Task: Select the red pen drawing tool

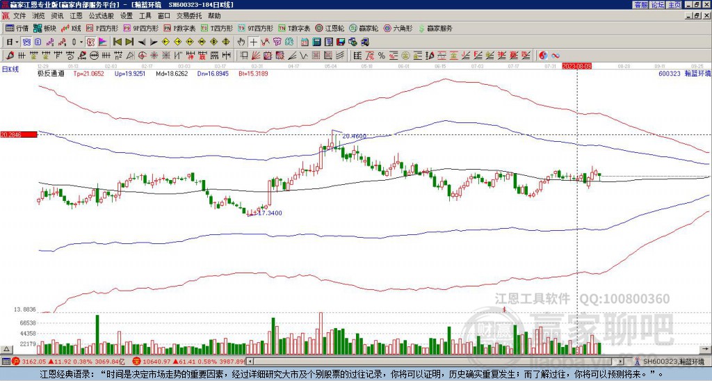Action: click(9, 56)
